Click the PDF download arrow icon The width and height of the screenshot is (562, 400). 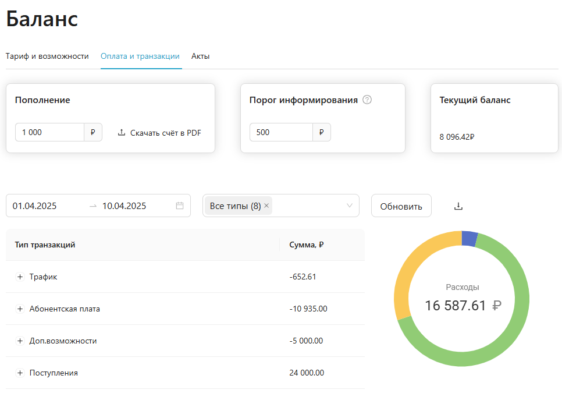(122, 132)
